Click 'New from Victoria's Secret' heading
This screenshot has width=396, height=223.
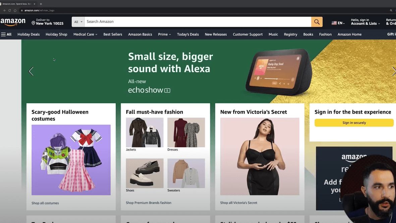[253, 112]
